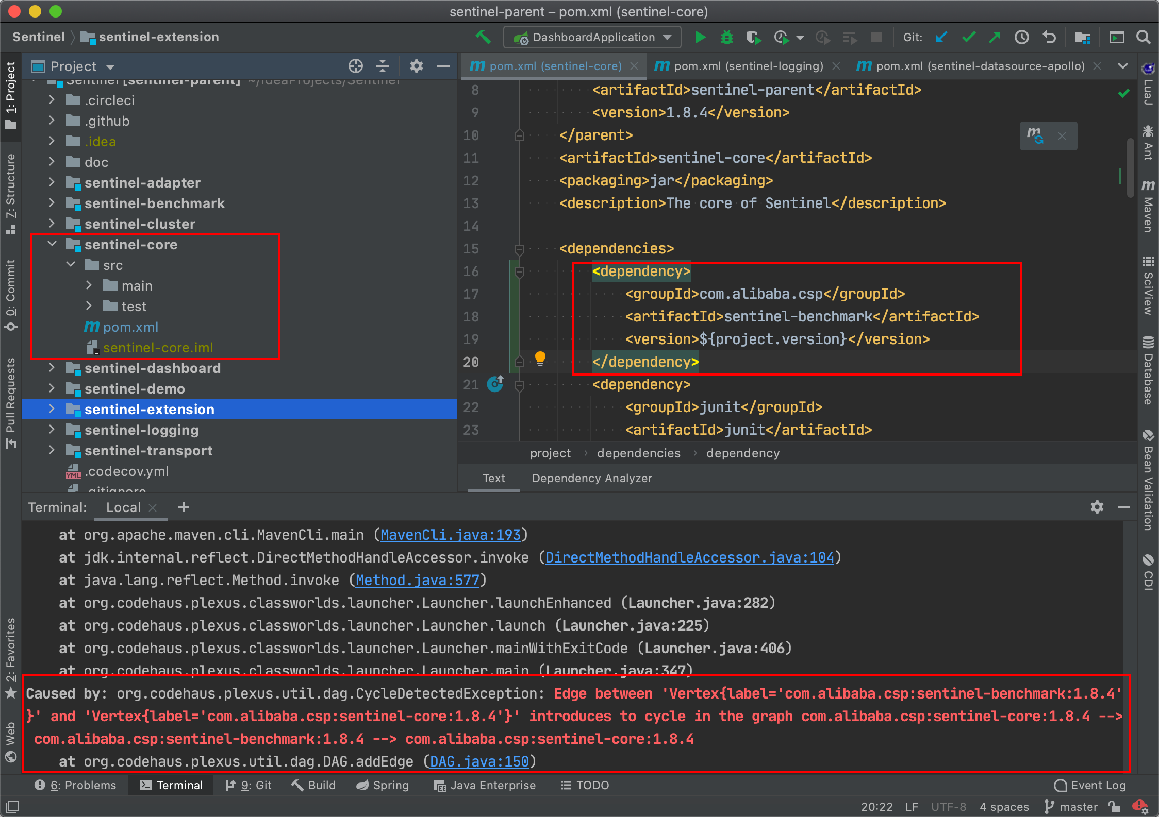Click the Search Everywhere magnifier icon
This screenshot has width=1159, height=817.
[x=1143, y=37]
